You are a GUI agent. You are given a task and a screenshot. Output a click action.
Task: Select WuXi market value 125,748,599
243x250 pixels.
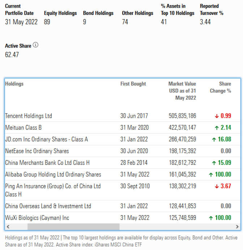(x=183, y=218)
